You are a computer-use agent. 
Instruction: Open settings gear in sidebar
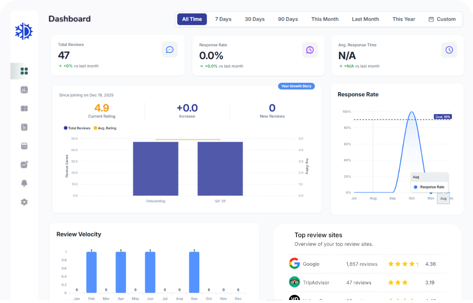click(24, 202)
